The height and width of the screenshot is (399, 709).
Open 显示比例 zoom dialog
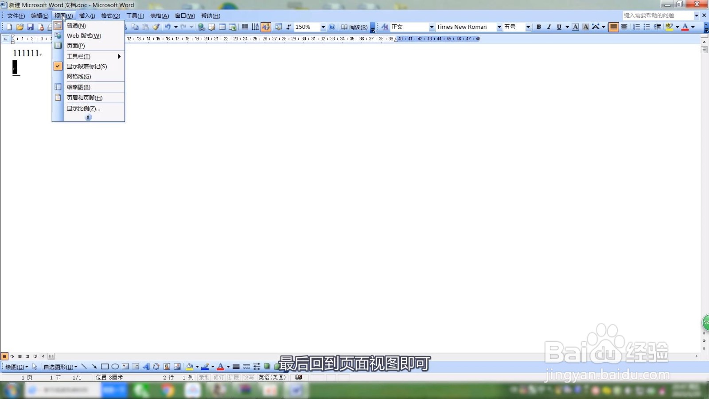(x=88, y=108)
